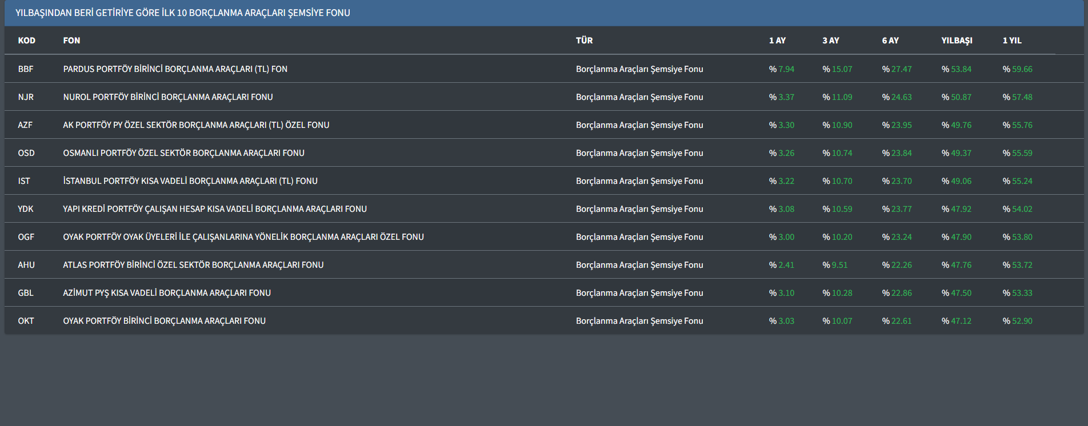
Task: Select the NJR fund code
Action: click(26, 97)
